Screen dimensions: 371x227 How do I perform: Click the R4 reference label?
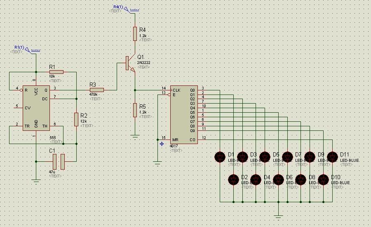(x=143, y=30)
